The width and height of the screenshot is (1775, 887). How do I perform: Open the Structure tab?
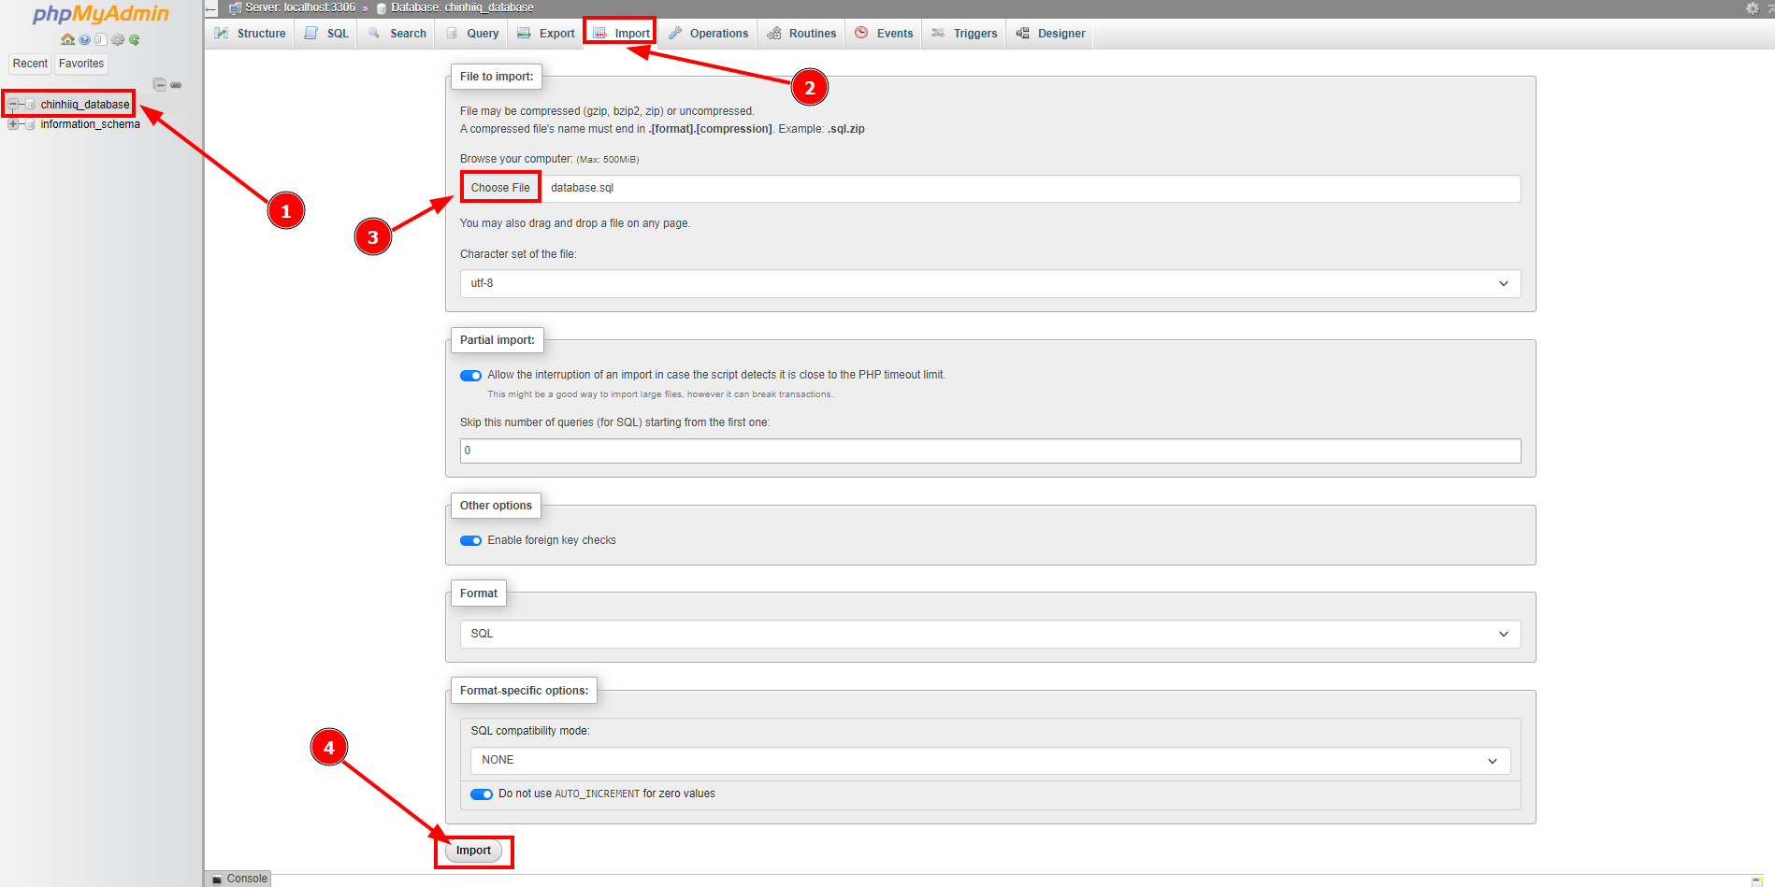[250, 34]
